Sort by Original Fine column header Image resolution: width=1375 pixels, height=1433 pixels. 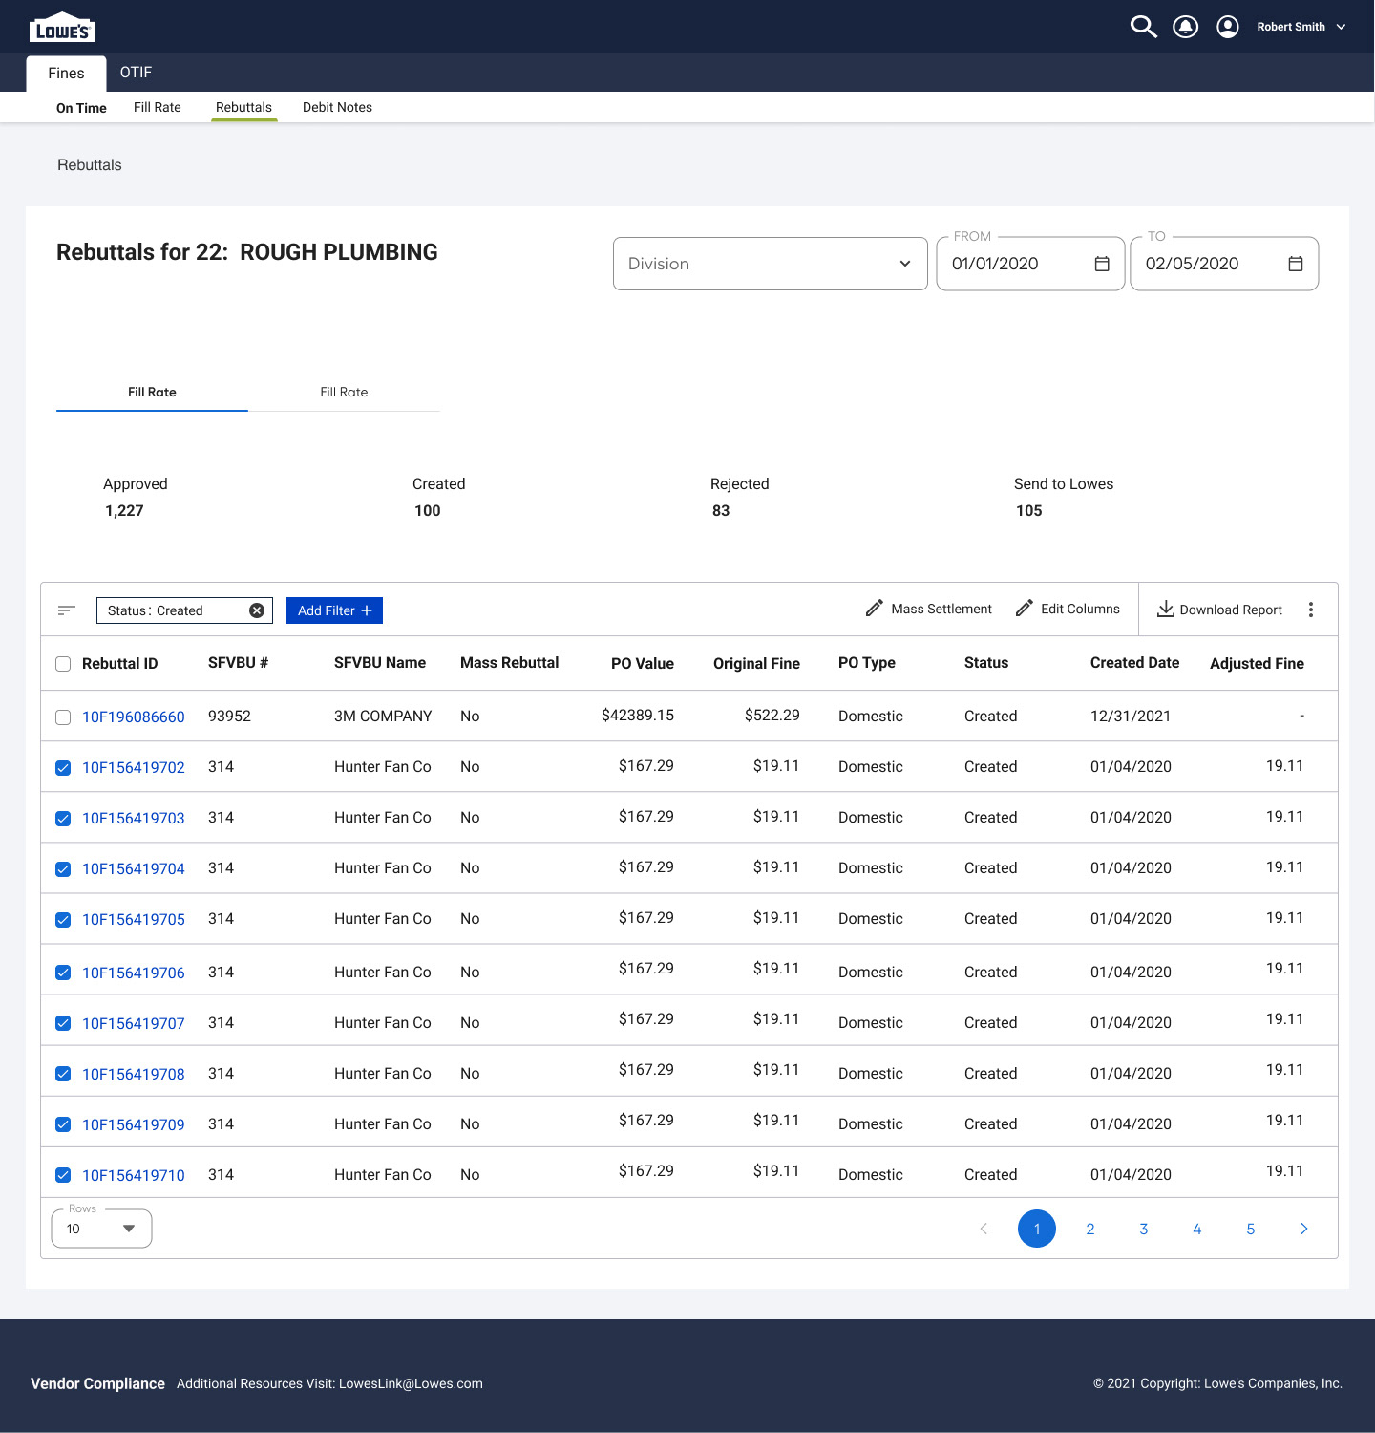point(756,664)
